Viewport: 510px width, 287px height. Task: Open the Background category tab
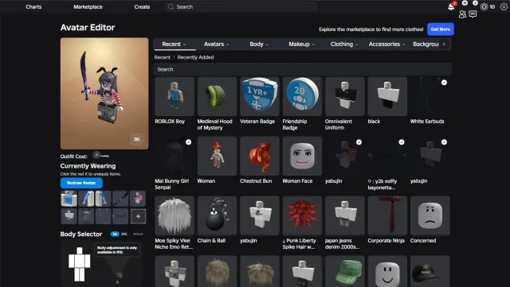pos(426,45)
